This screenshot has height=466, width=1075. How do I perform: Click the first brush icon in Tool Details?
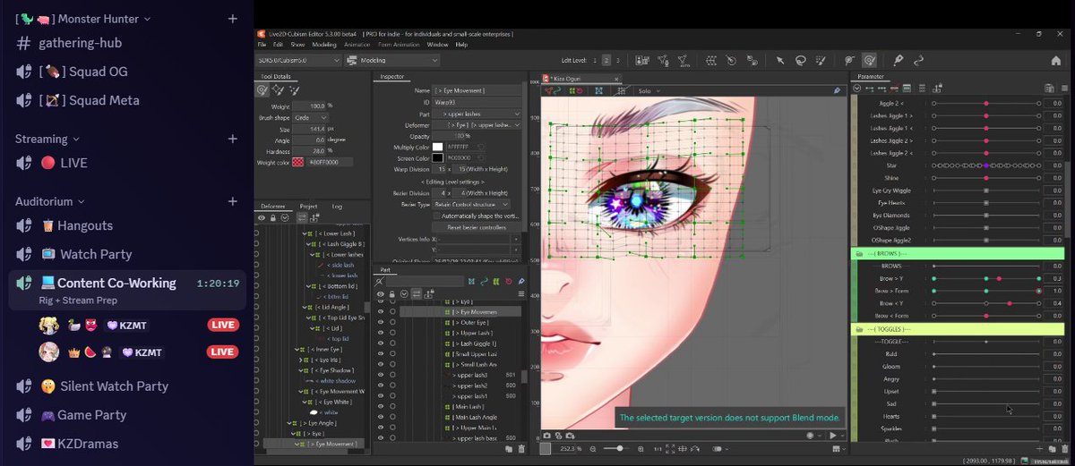262,89
